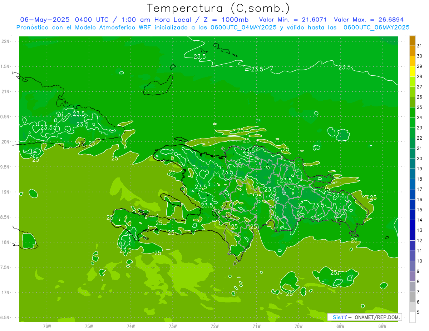The width and height of the screenshot is (429, 331).
Task: Click the color bar label '9'
Action: tap(418, 271)
